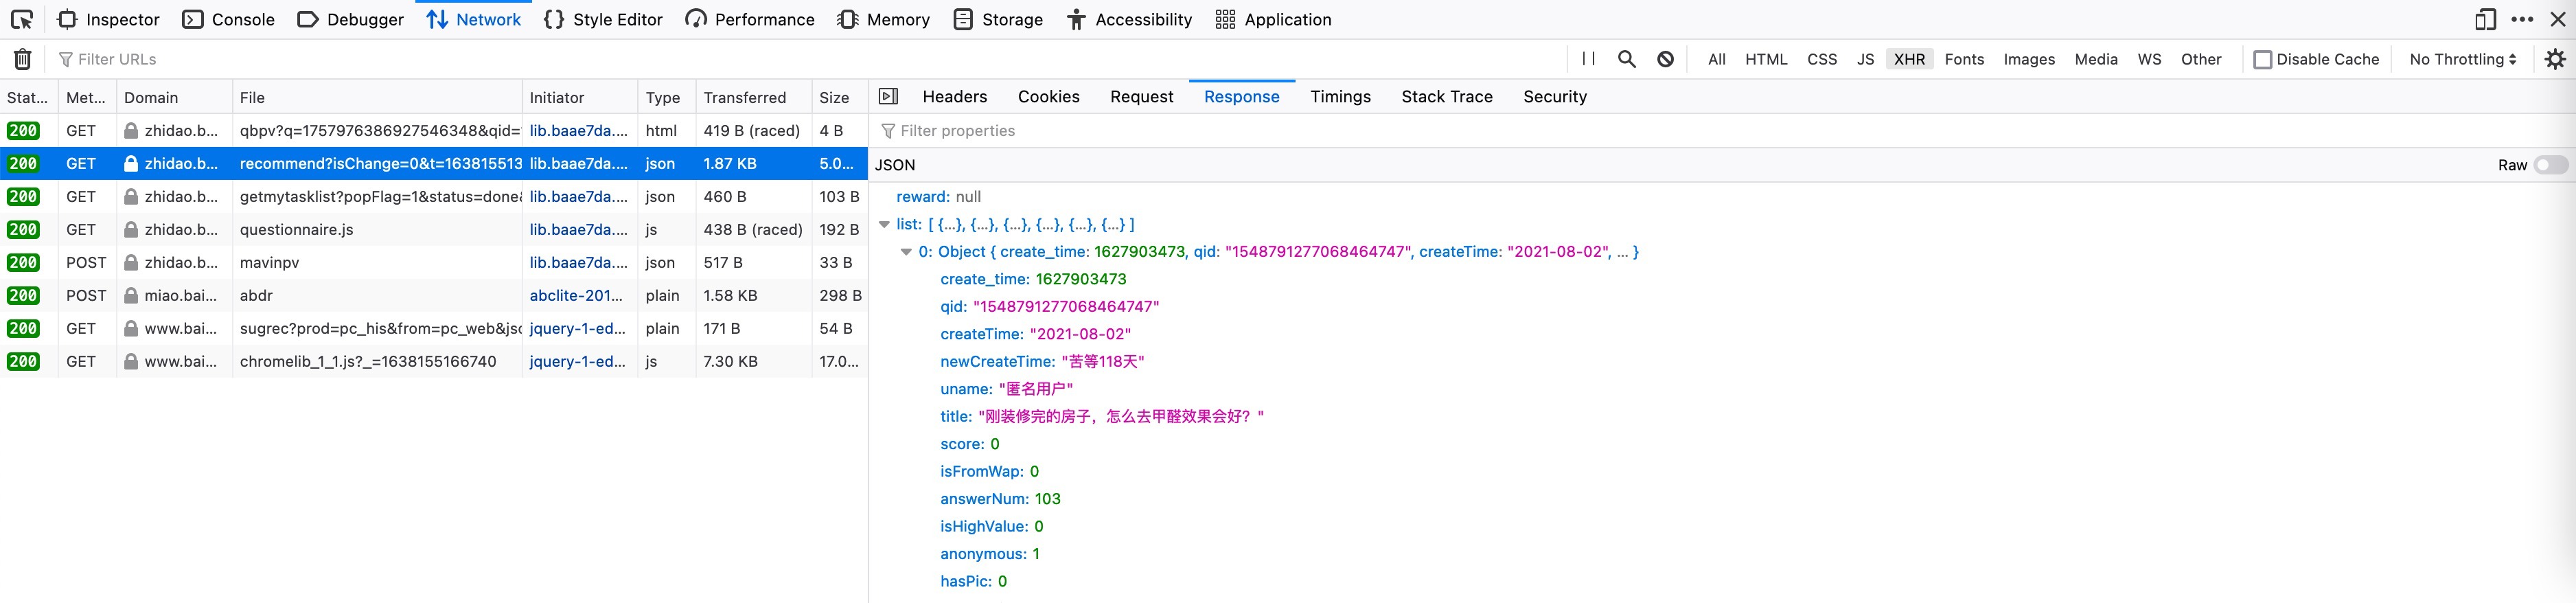Open network search magnifier
The width and height of the screenshot is (2576, 603).
click(1627, 59)
